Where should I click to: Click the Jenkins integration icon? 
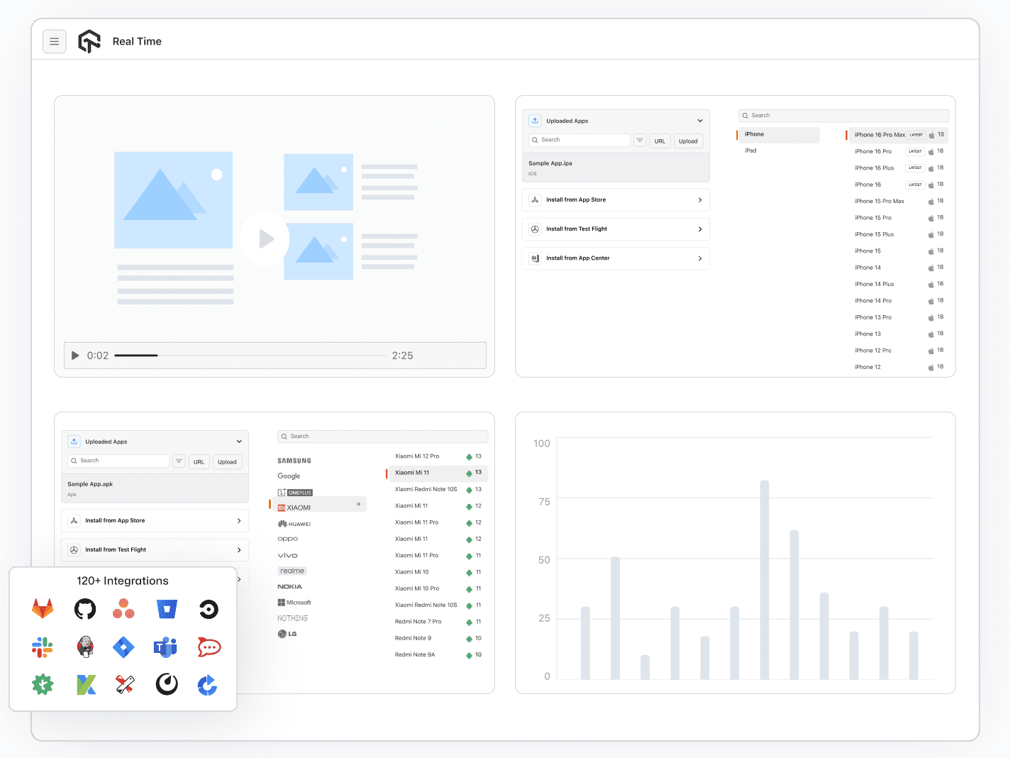coord(85,647)
